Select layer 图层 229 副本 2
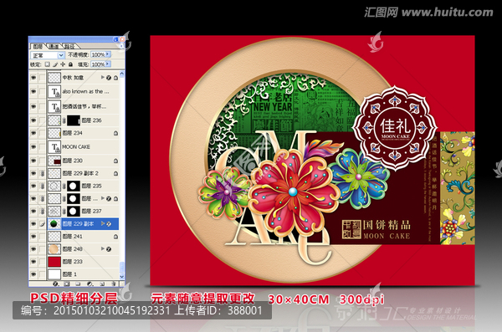The image size is (502, 332). click(x=83, y=173)
